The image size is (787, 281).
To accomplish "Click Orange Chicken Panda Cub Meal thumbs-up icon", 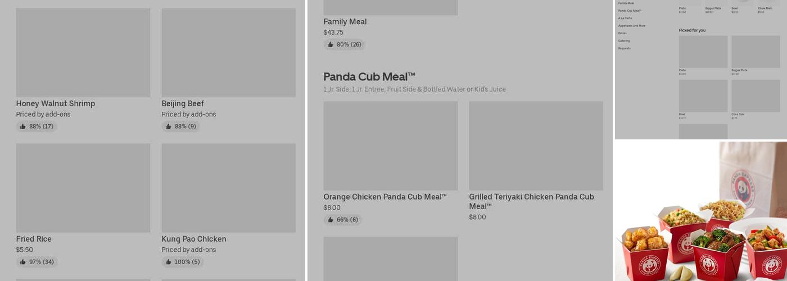I will pyautogui.click(x=330, y=220).
